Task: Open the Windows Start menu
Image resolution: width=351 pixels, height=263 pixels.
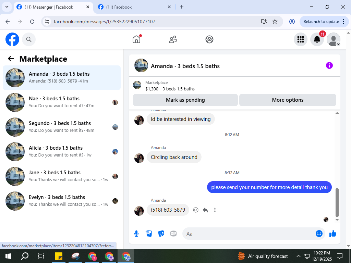Action: click(x=8, y=256)
